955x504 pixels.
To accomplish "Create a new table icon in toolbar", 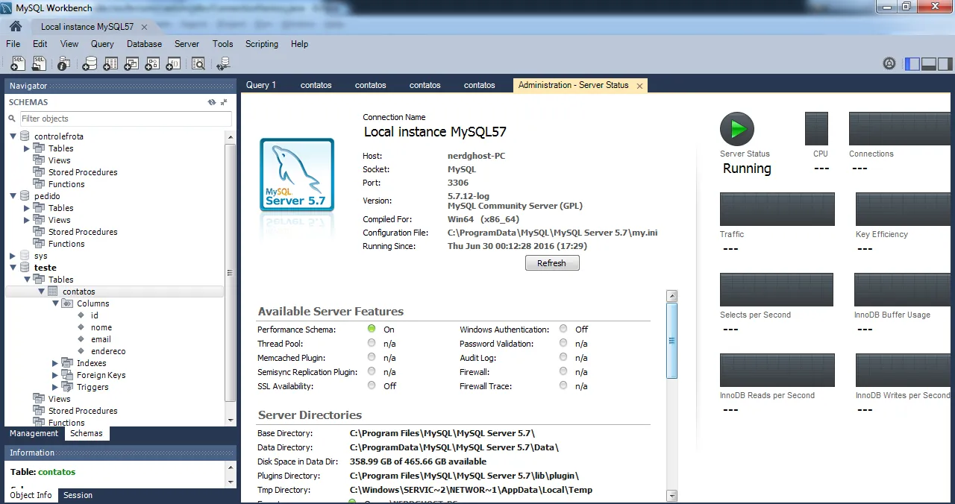I will [x=110, y=64].
